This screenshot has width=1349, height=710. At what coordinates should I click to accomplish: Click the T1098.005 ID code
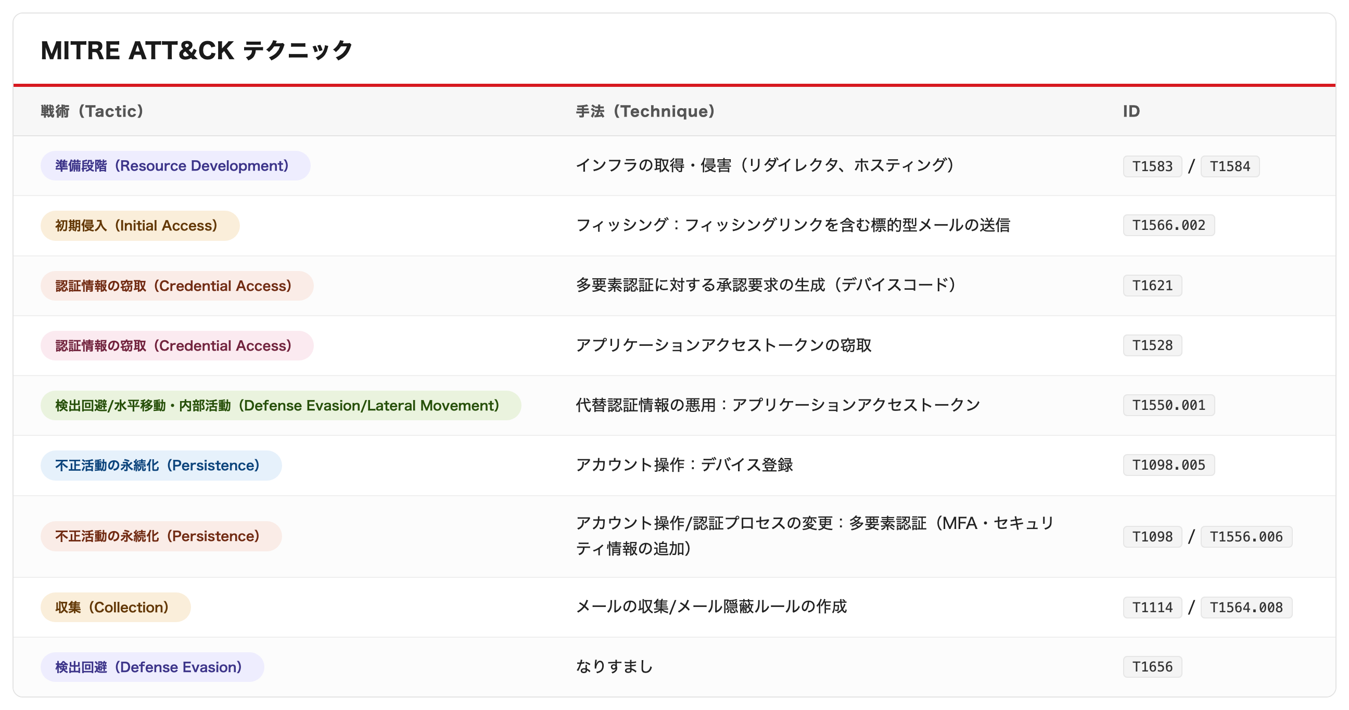[x=1169, y=465]
